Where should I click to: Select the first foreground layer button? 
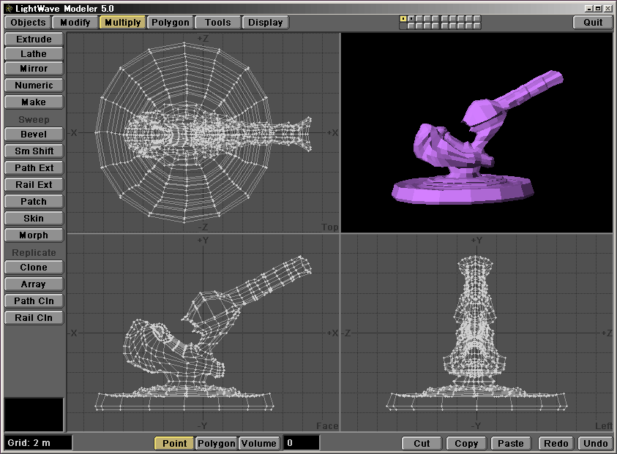click(403, 18)
